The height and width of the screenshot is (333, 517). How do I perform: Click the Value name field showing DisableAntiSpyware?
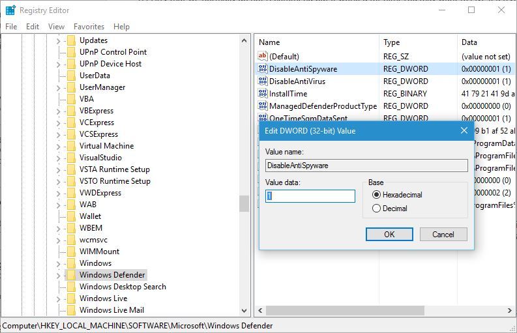pos(366,166)
